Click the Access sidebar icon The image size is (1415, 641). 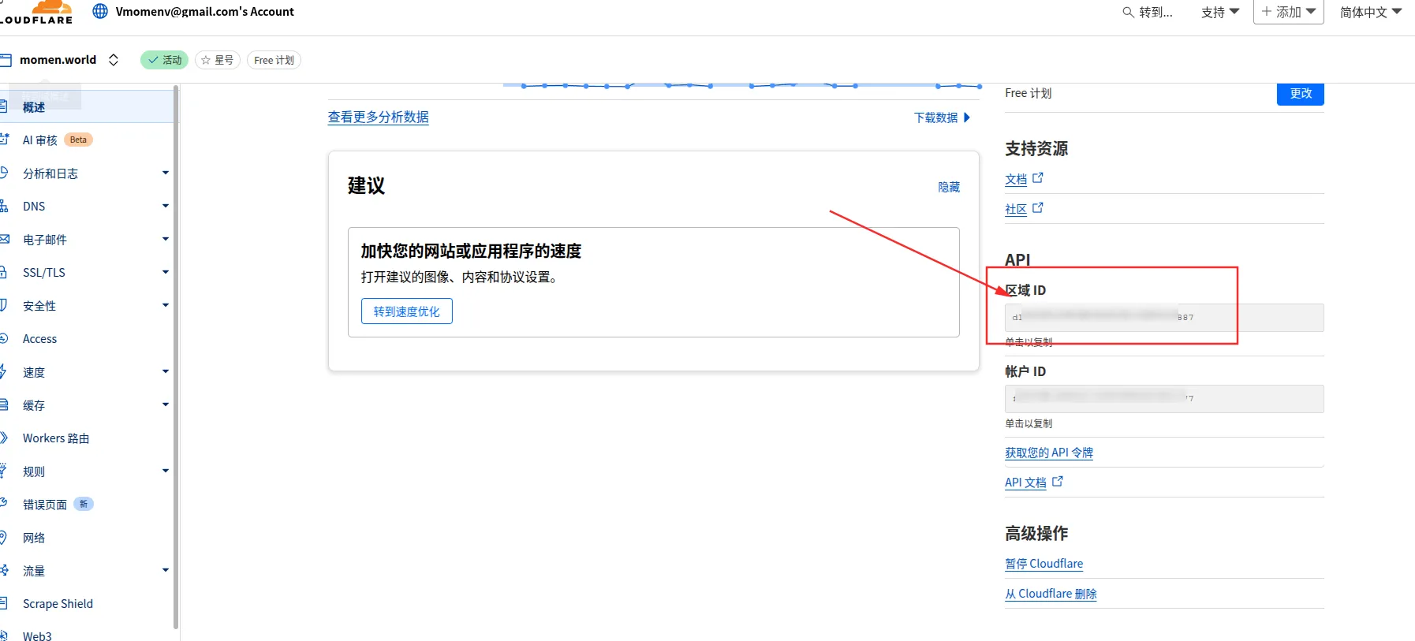coord(3,338)
